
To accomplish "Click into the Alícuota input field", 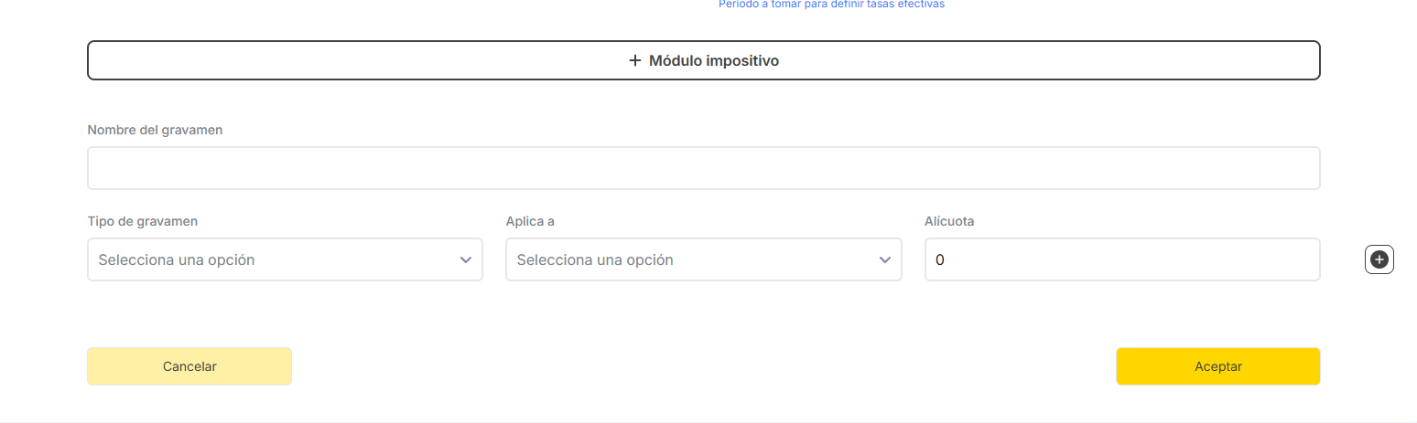I will [1122, 260].
